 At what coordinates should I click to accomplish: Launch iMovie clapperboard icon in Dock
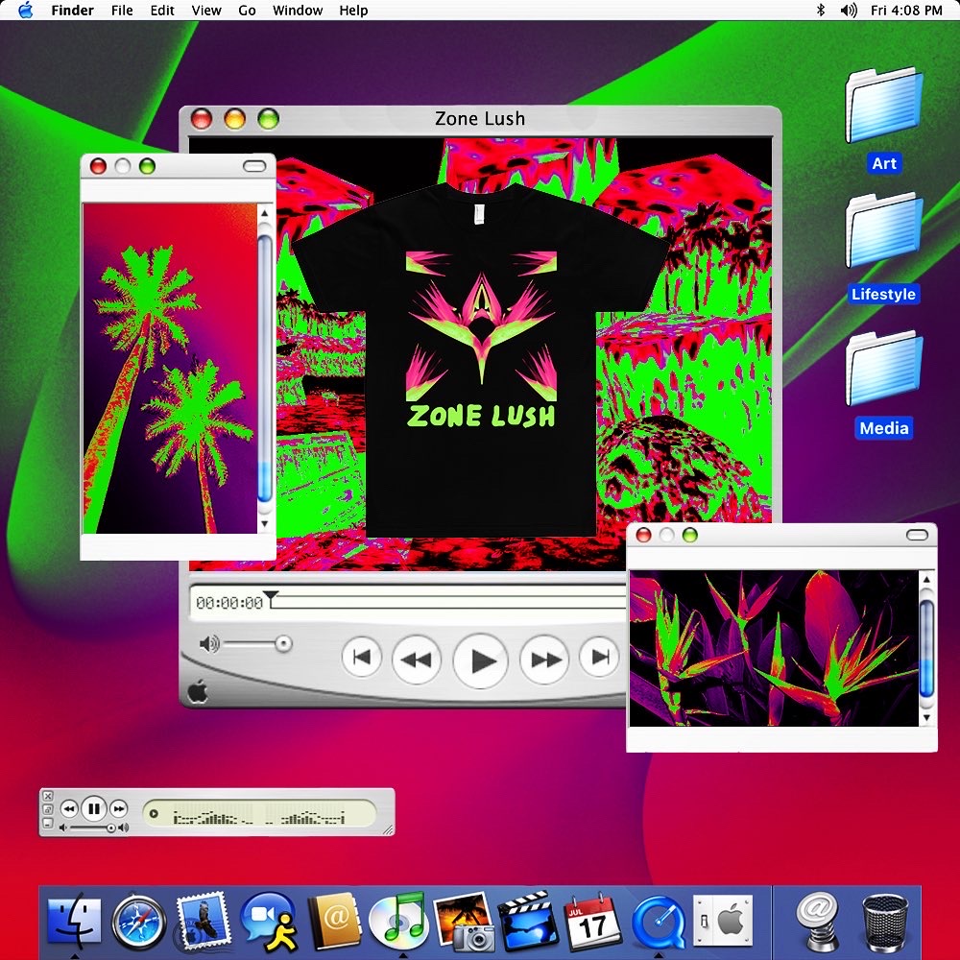pyautogui.click(x=527, y=921)
